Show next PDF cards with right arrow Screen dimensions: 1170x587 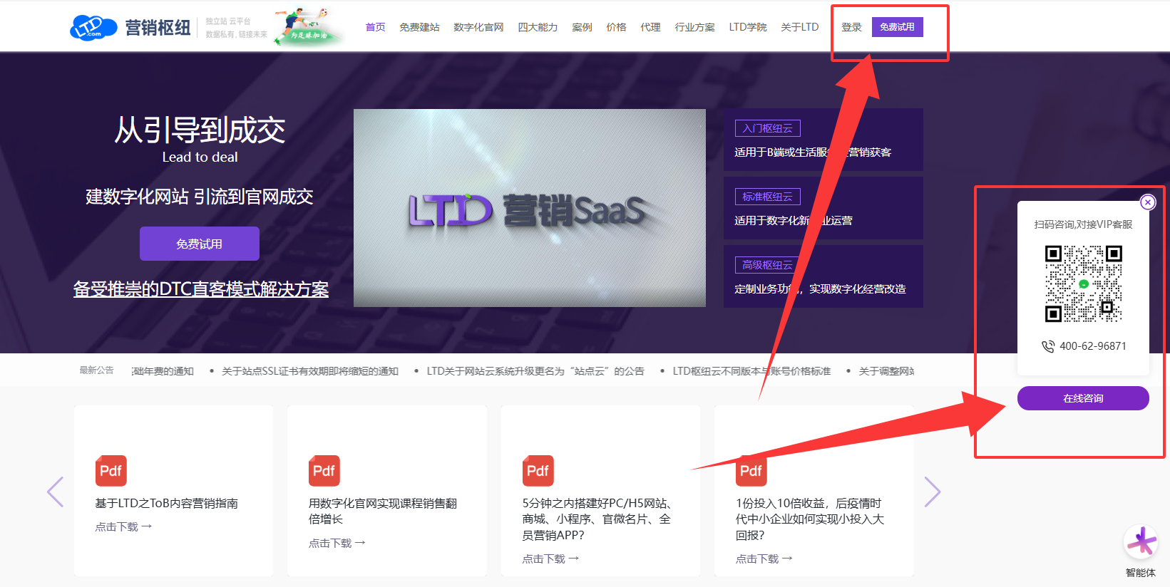(x=933, y=492)
